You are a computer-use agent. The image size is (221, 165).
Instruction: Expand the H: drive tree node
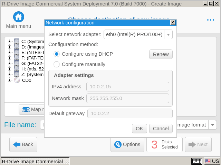pos(9,69)
